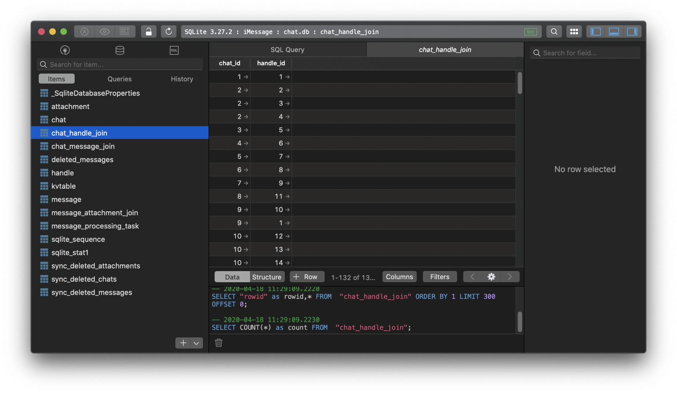Toggle the left sidebar panel visibility
677x394 pixels.
pos(595,31)
